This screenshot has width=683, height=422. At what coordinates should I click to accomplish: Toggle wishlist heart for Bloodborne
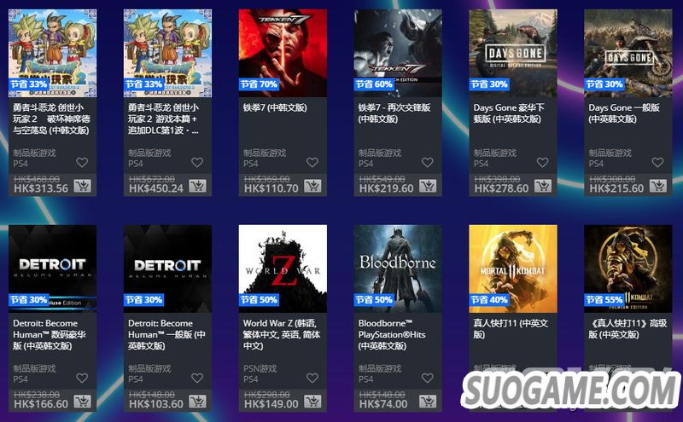point(428,378)
